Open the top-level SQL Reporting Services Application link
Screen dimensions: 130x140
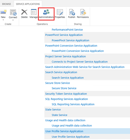click(66, 99)
